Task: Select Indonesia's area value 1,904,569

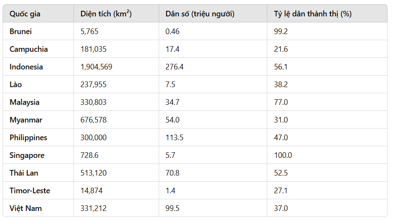Action: point(96,67)
